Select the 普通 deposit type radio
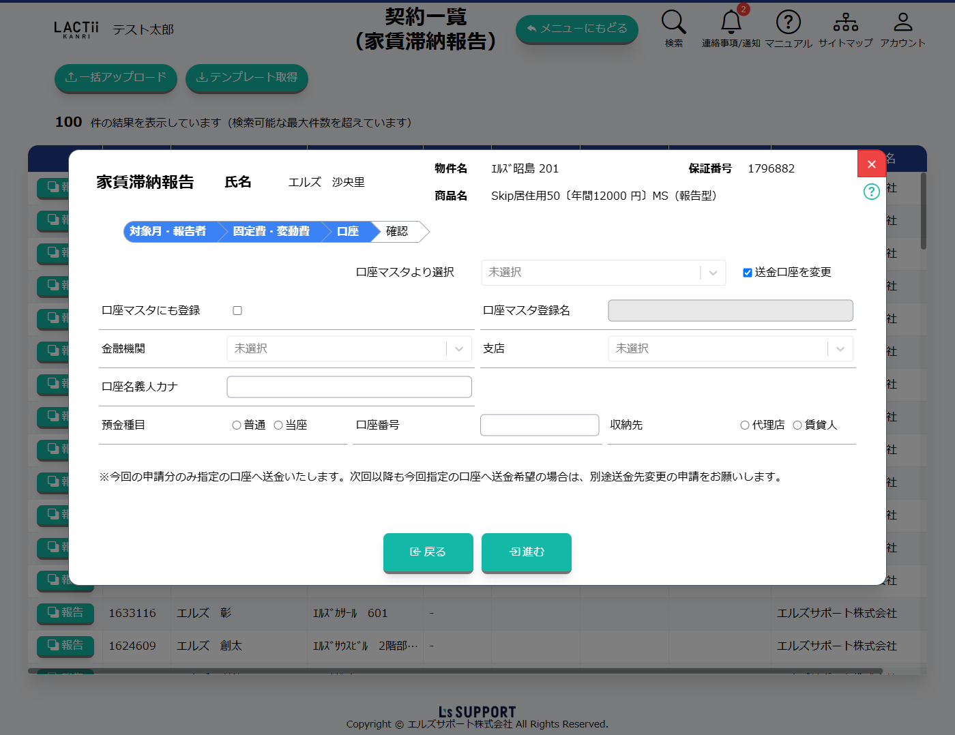 pos(237,425)
